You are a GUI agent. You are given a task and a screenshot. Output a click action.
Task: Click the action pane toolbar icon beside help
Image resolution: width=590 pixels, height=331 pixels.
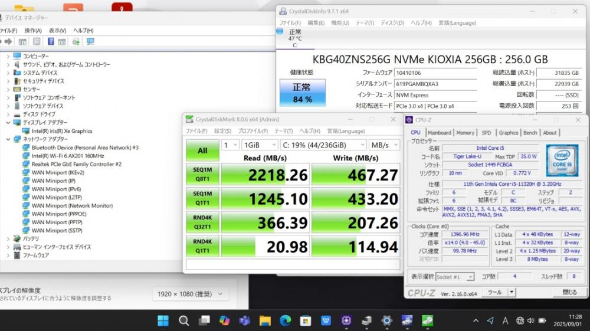click(62, 41)
